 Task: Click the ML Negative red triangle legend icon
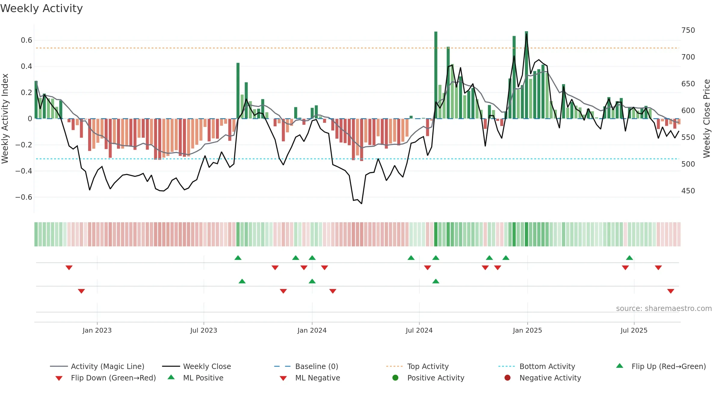283,378
